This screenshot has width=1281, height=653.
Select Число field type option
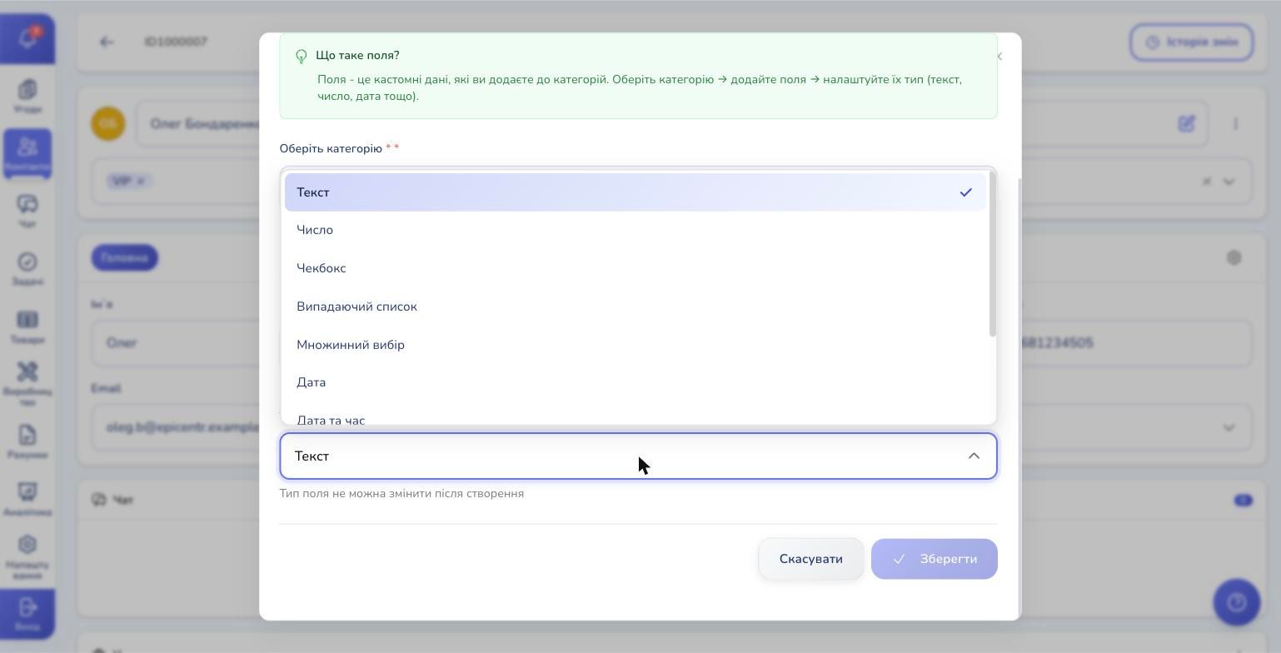635,230
